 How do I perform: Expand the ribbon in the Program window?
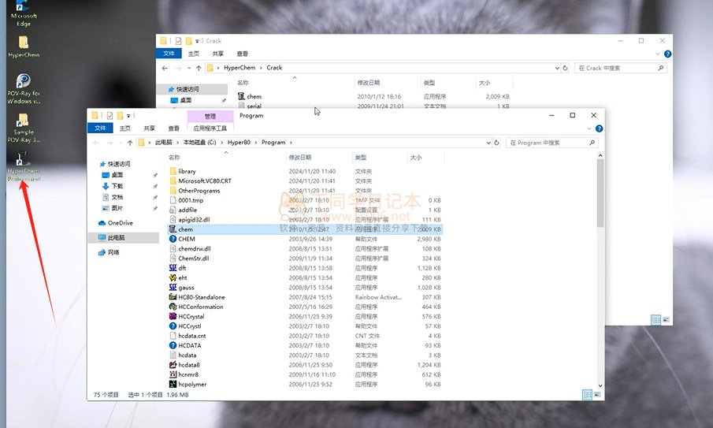coord(589,128)
